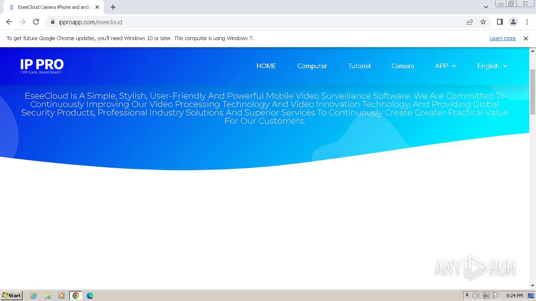Reload the page with the refresh icon
The width and height of the screenshot is (536, 301).
pyautogui.click(x=36, y=22)
